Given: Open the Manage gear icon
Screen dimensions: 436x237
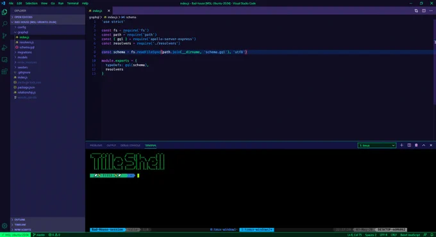Looking at the screenshot, I should coord(4,226).
